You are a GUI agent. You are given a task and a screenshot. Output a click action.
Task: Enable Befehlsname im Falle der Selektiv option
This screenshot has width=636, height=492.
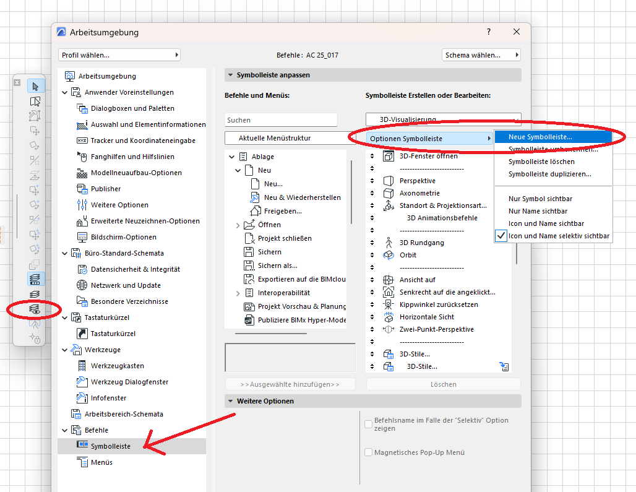(x=368, y=425)
